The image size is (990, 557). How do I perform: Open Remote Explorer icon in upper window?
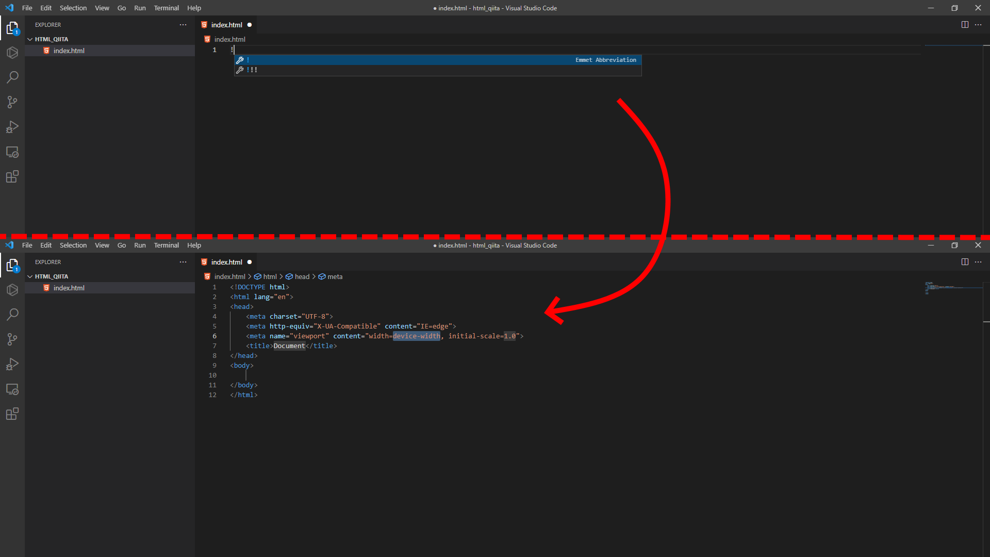(12, 152)
